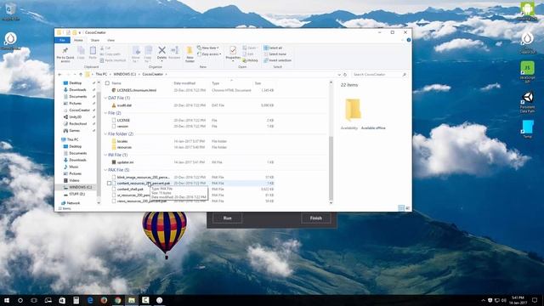Screen dimensions: 544x306
Task: Click WINDOWS (C:) in address breadcrumb
Action: click(125, 74)
